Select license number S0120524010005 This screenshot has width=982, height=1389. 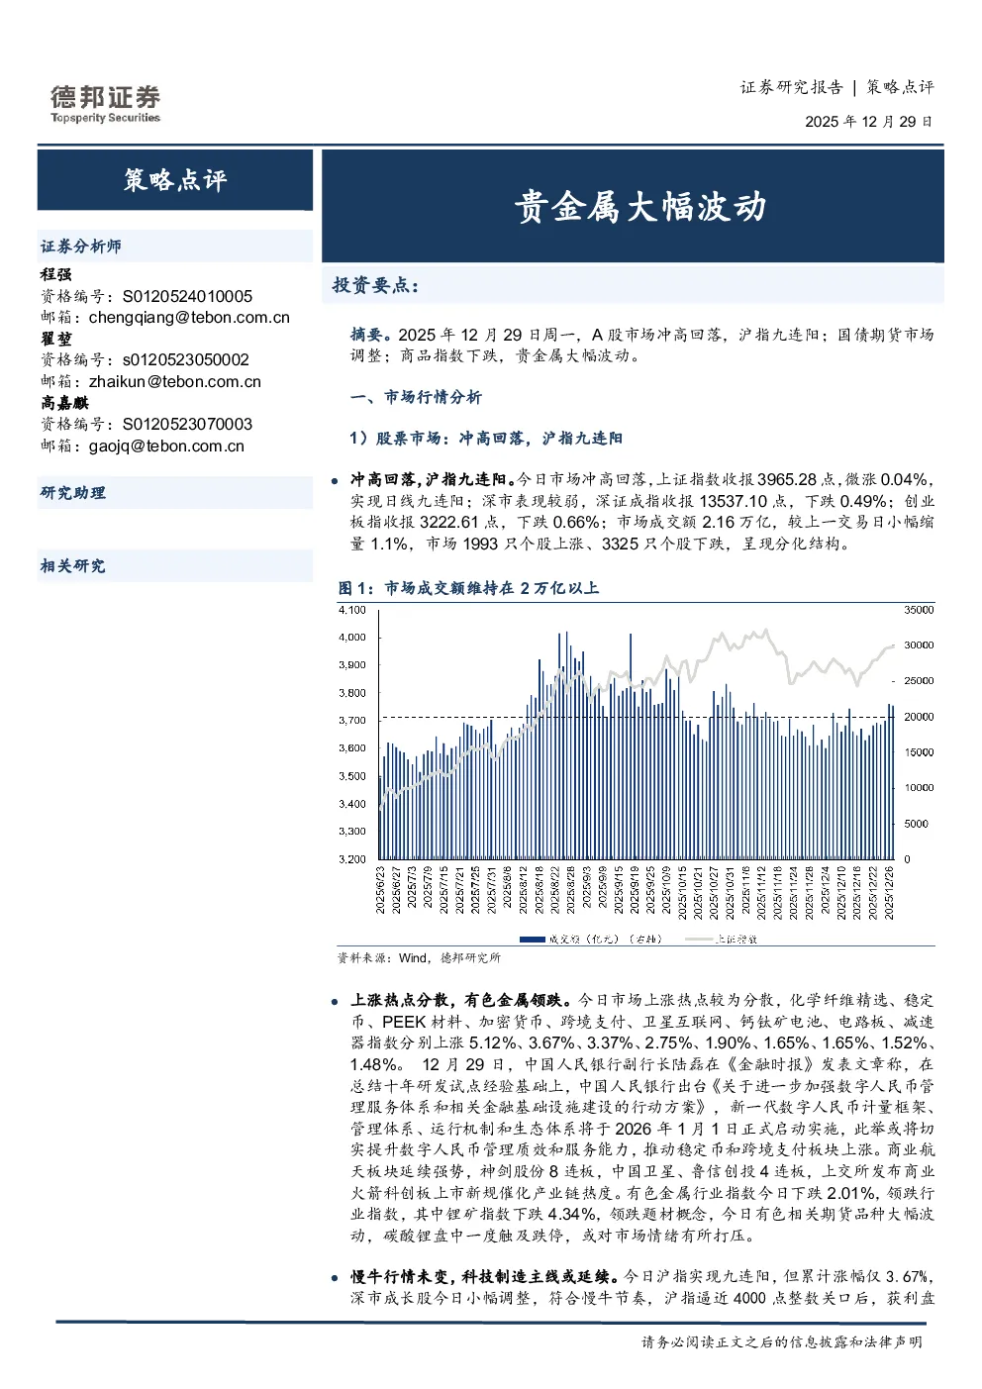coord(187,296)
